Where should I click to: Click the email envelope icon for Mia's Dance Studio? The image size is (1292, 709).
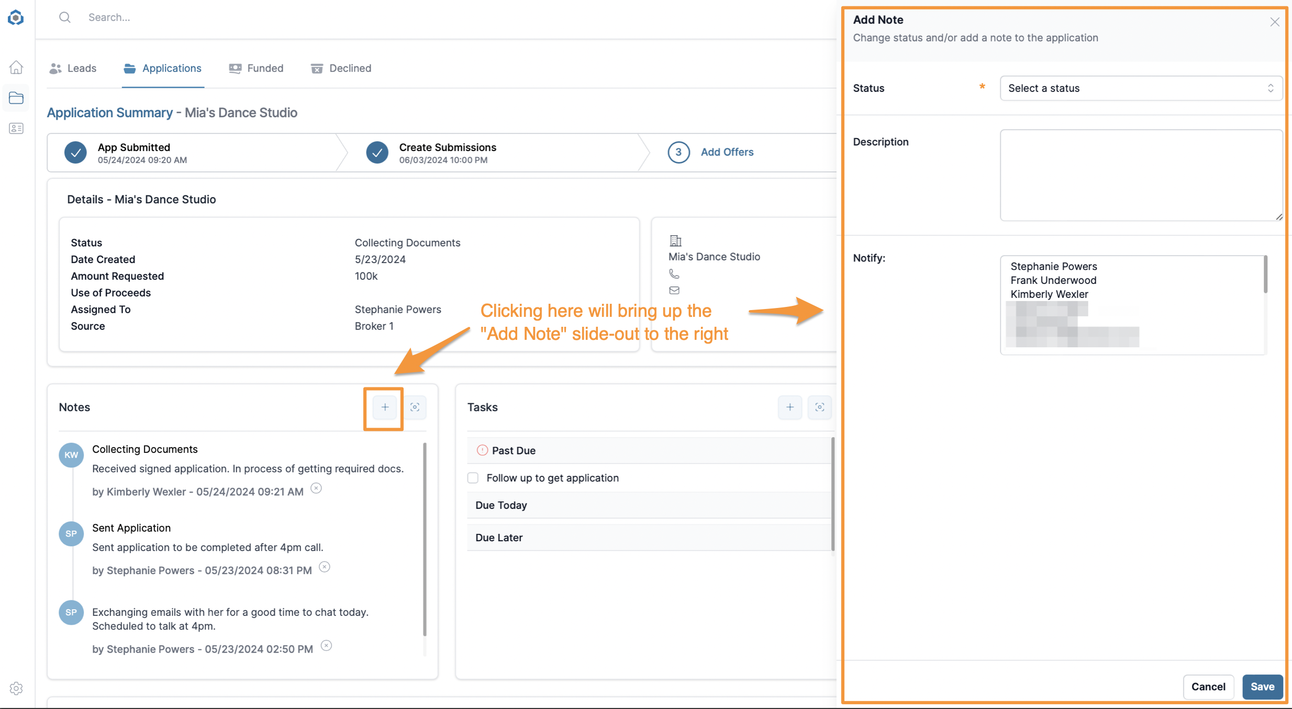click(x=674, y=290)
